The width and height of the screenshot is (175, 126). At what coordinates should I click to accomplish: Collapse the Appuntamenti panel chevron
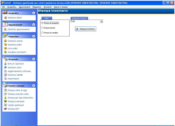coord(33,25)
